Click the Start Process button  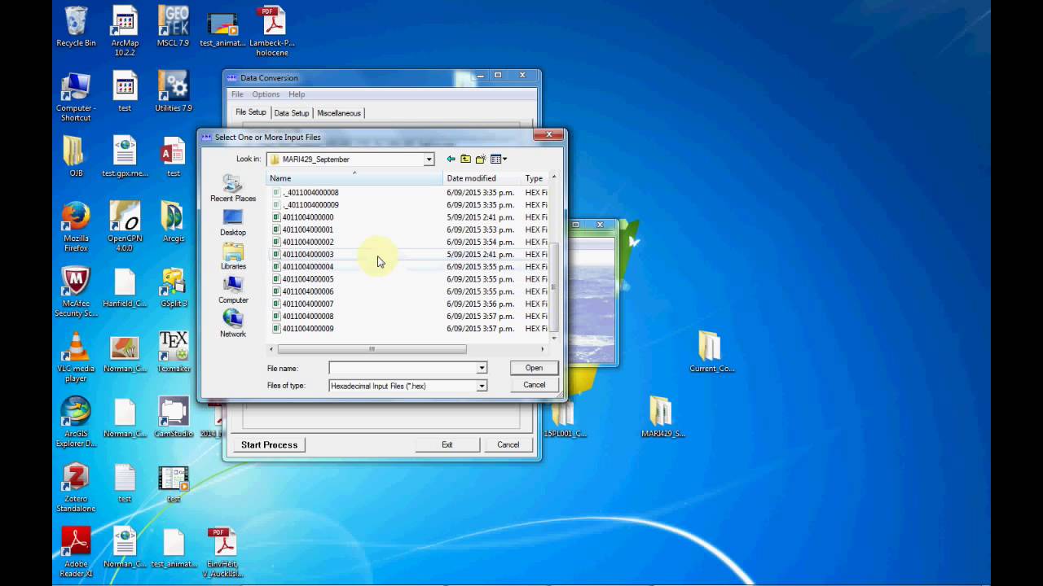(269, 444)
